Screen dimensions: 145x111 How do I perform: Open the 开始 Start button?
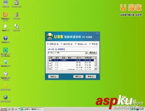[x=4, y=109]
